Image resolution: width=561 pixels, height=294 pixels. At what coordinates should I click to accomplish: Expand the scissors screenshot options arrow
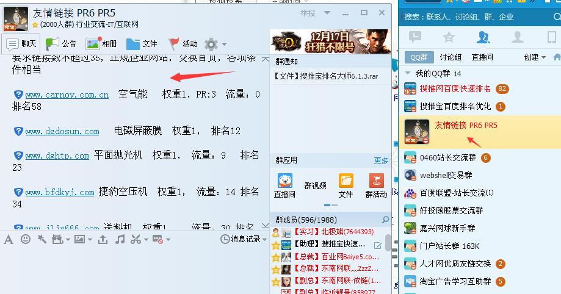pos(146,240)
